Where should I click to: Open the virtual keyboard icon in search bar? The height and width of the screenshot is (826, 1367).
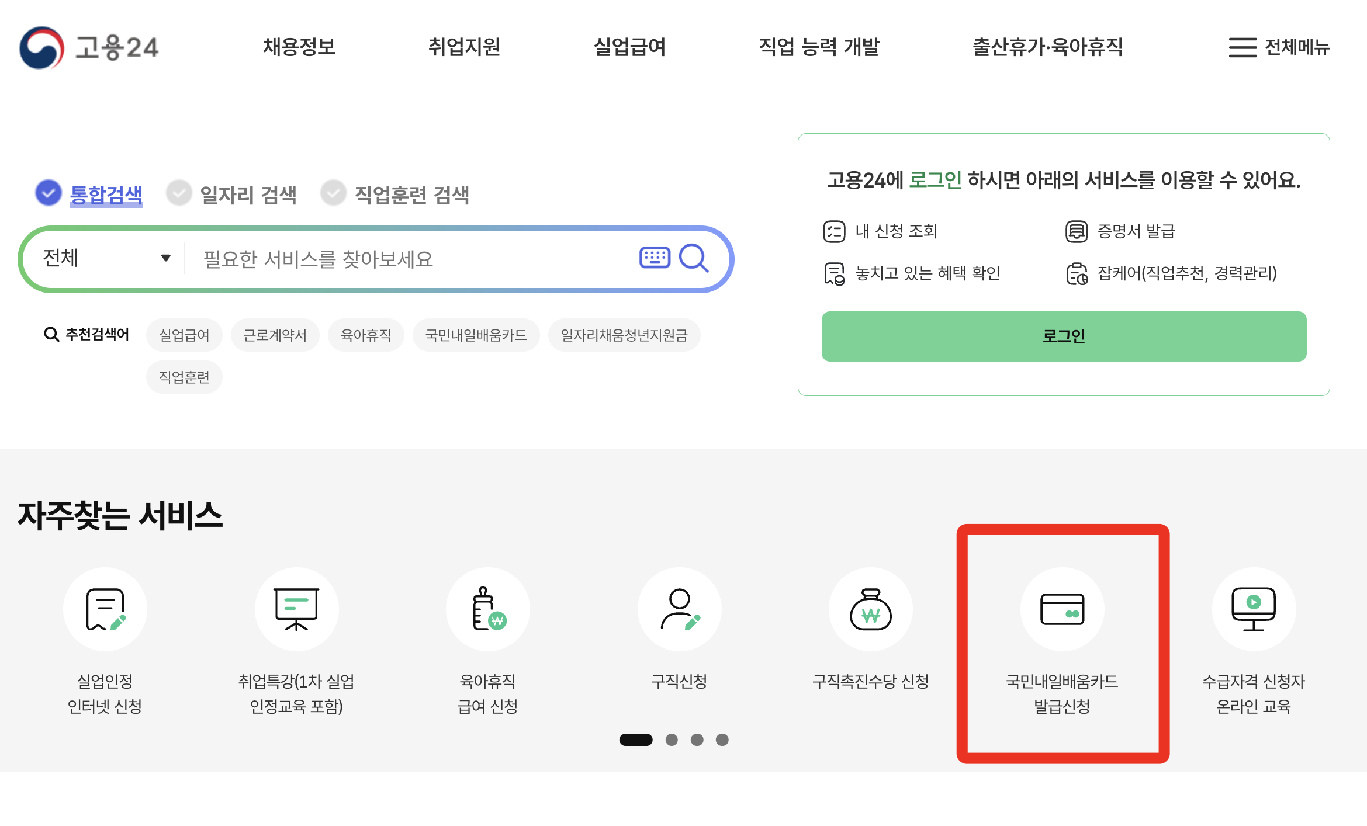tap(655, 258)
